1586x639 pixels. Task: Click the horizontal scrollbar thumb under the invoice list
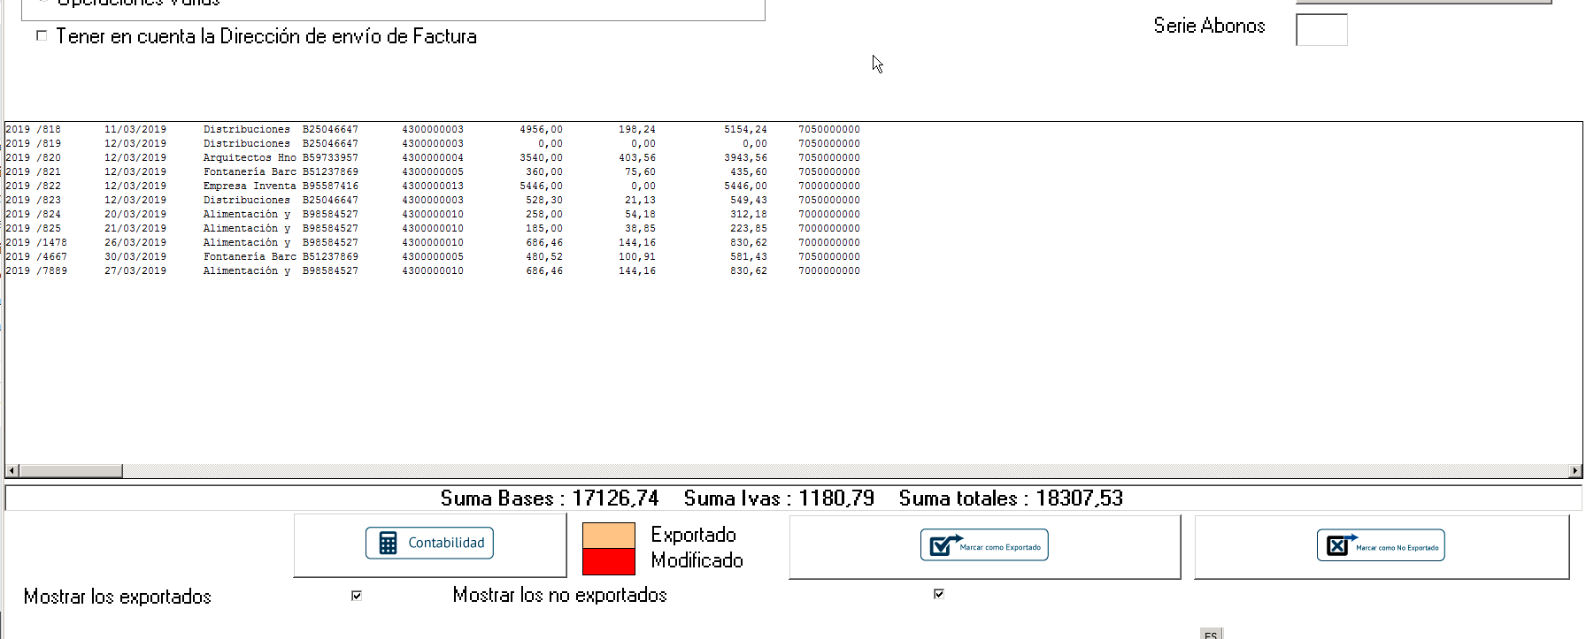71,471
